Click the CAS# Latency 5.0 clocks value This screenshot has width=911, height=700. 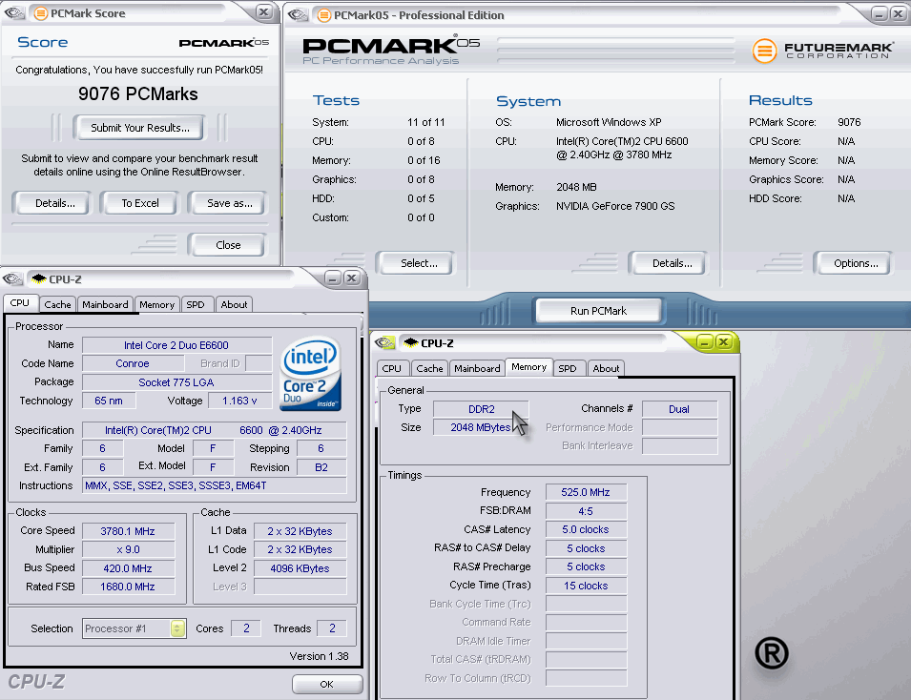tap(586, 530)
